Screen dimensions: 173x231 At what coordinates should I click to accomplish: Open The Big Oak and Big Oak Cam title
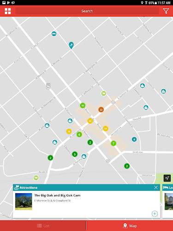click(57, 195)
